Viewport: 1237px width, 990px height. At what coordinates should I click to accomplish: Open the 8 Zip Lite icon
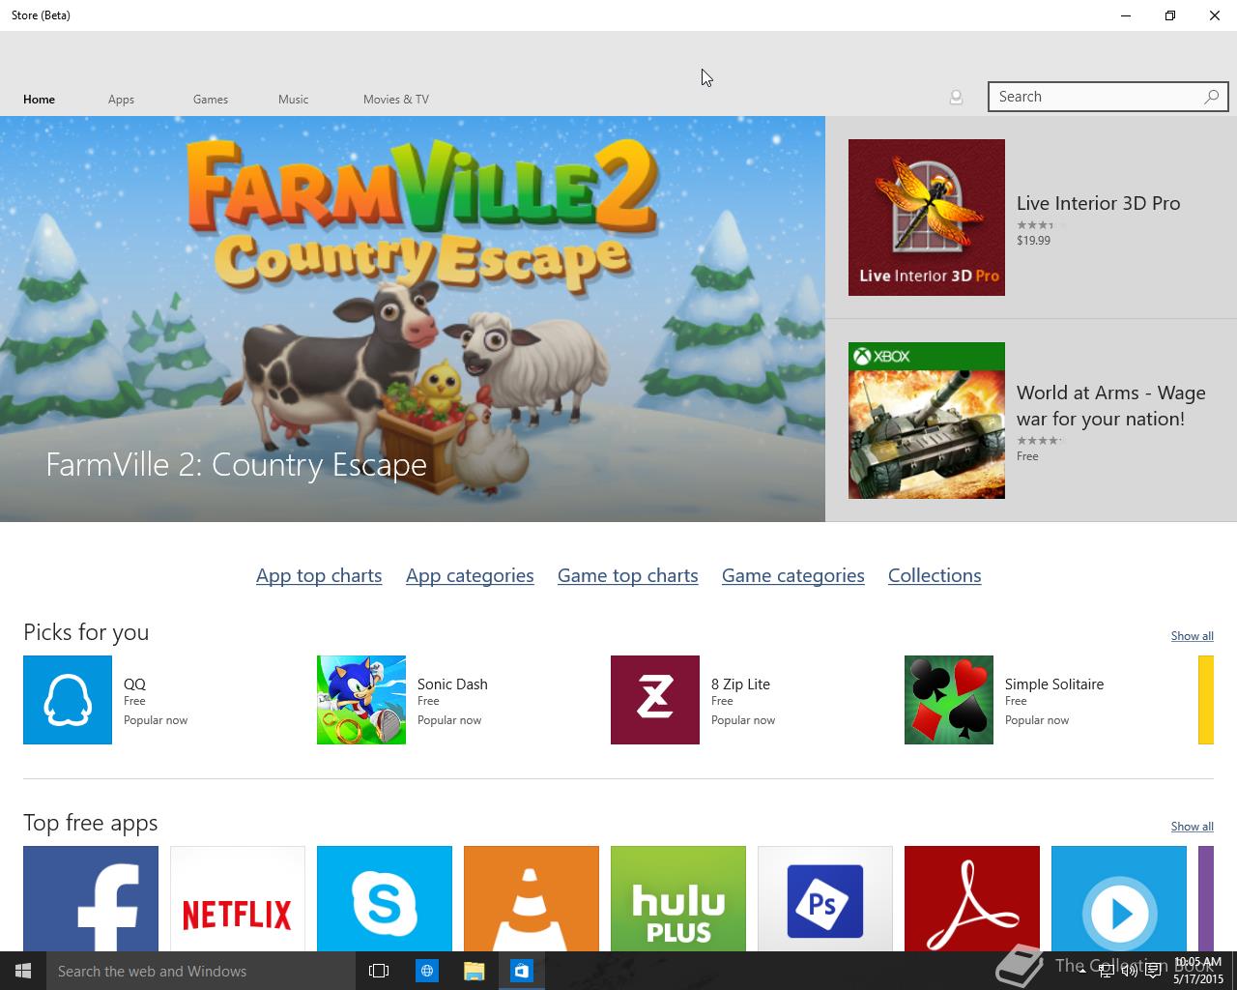pos(655,700)
